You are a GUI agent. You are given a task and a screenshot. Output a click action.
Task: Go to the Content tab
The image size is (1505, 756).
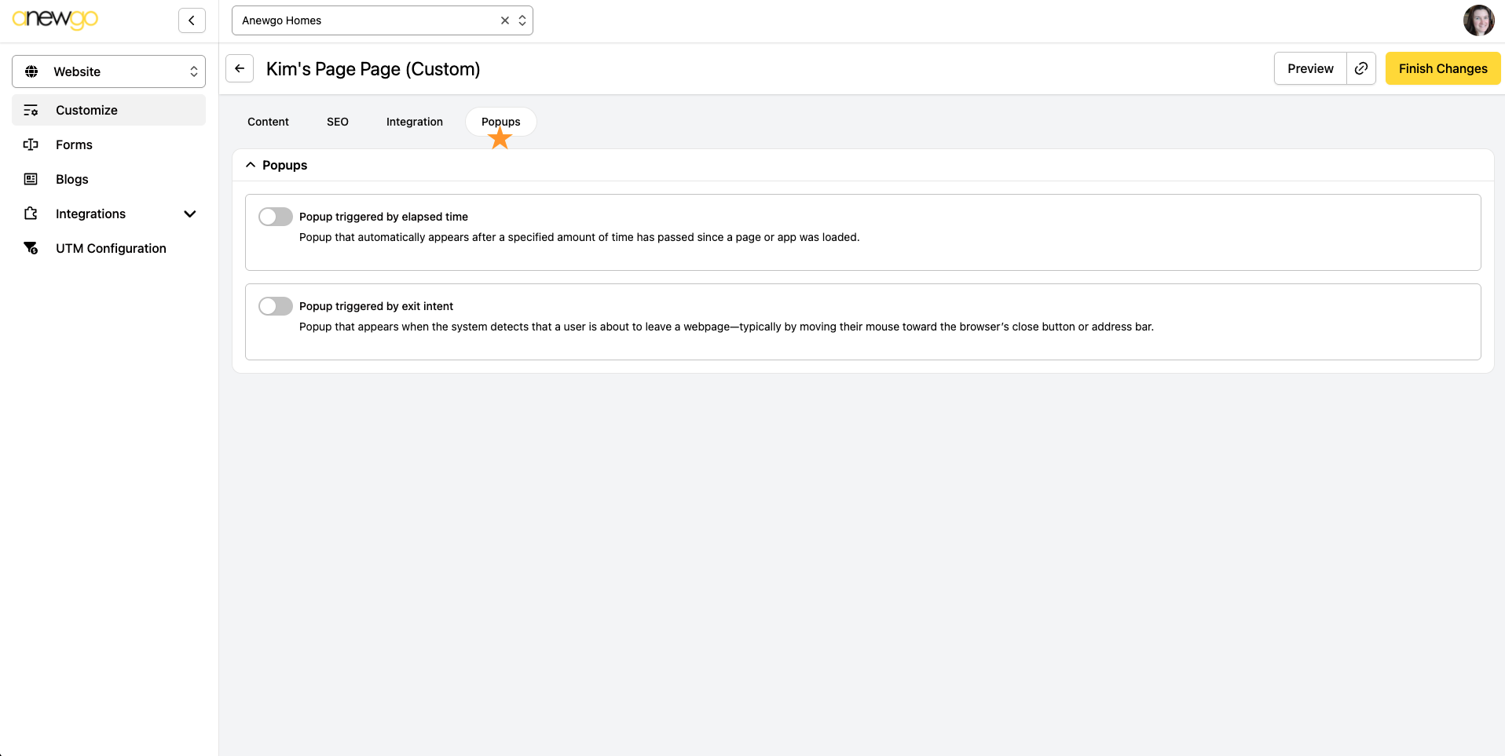point(268,122)
